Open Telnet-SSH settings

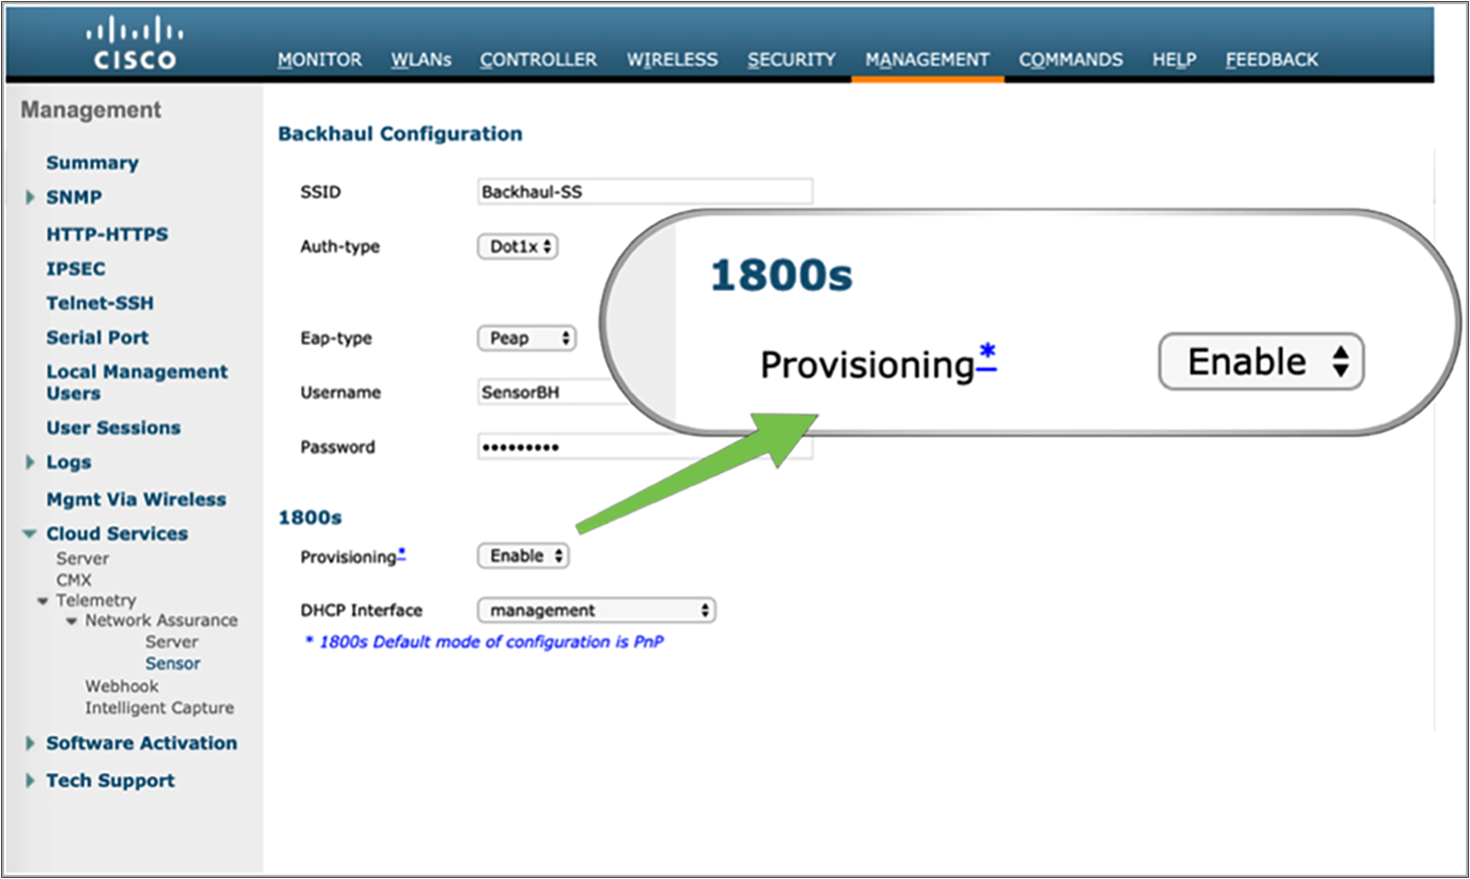[100, 303]
